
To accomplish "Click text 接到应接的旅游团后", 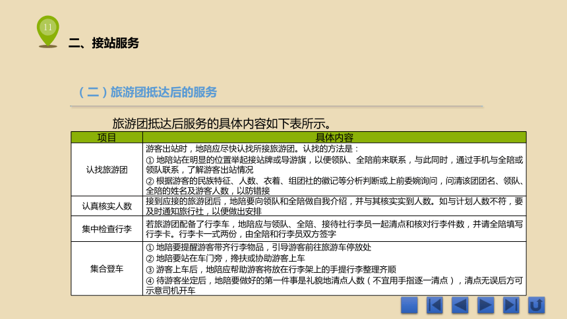I will coord(334,206).
